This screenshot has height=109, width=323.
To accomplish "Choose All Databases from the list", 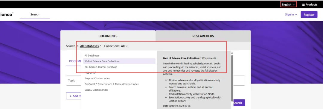I will [x=119, y=55].
